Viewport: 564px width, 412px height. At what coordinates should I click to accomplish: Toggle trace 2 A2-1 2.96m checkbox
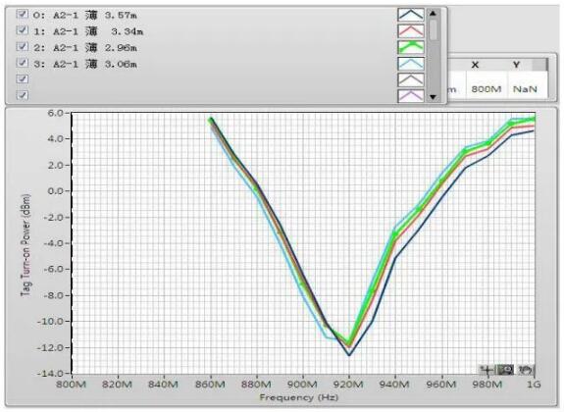pos(23,46)
